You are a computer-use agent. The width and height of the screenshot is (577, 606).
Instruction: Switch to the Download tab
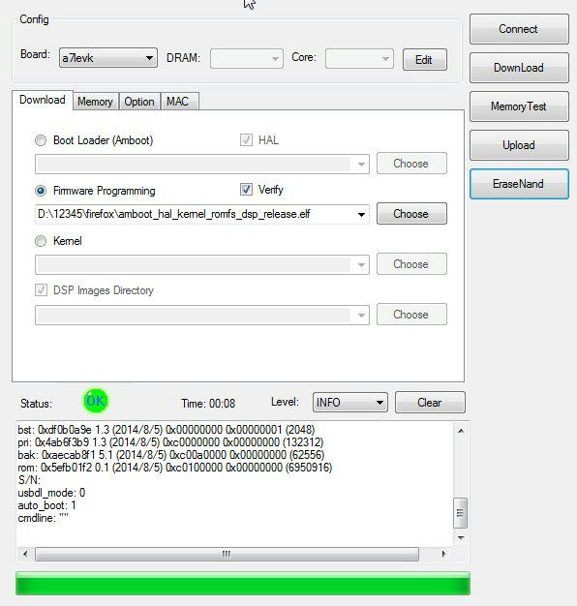coord(43,100)
